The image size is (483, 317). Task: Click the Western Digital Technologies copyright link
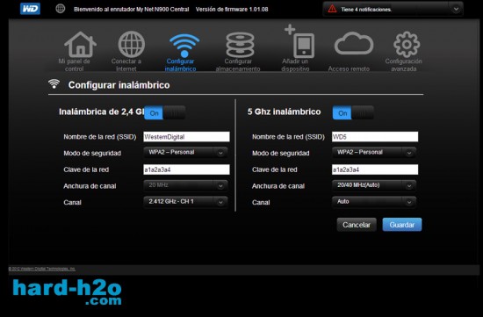[42, 269]
